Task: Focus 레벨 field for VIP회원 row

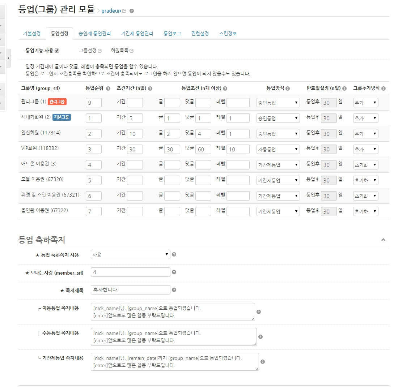Action: [238, 149]
